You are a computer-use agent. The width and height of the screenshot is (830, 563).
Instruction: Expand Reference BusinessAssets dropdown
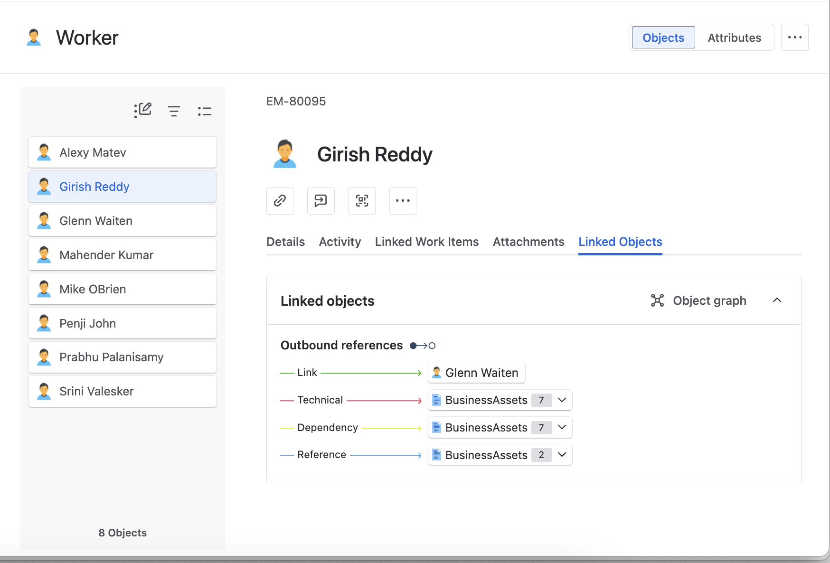[562, 455]
